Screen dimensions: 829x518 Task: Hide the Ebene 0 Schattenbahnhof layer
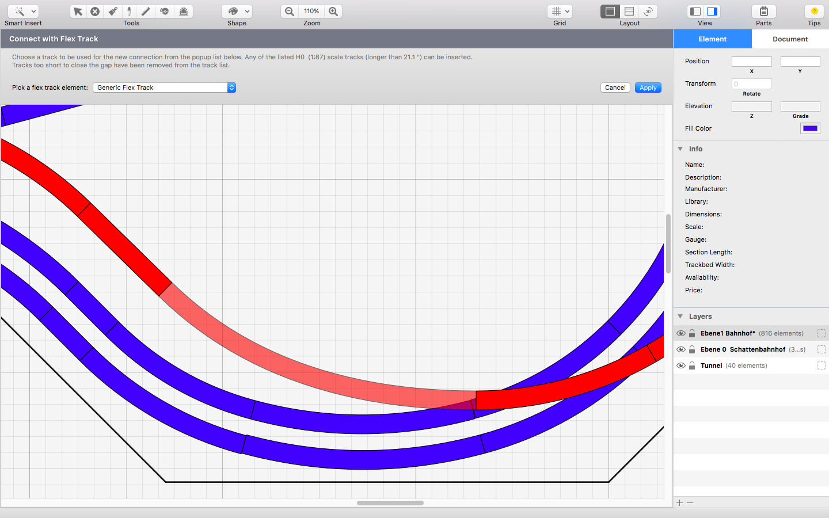(x=681, y=349)
